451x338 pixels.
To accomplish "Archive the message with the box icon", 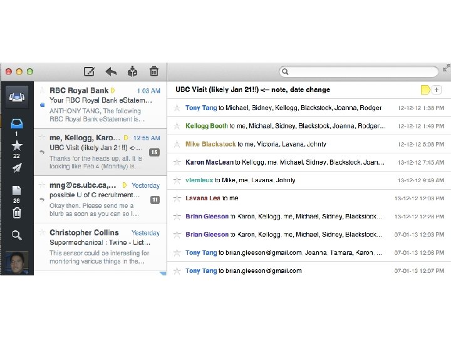I will (132, 71).
